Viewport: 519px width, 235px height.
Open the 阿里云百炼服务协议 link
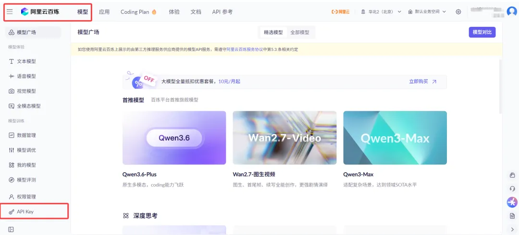pyautogui.click(x=245, y=49)
